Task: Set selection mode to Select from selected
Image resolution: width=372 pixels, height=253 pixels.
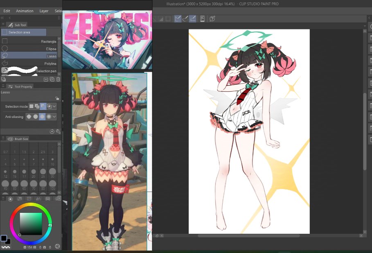Action: pos(49,106)
